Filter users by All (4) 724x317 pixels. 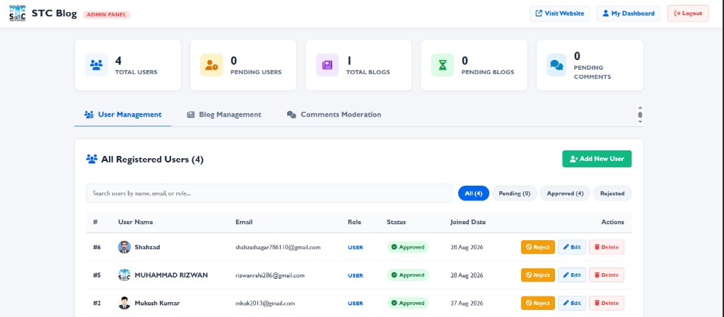point(473,193)
